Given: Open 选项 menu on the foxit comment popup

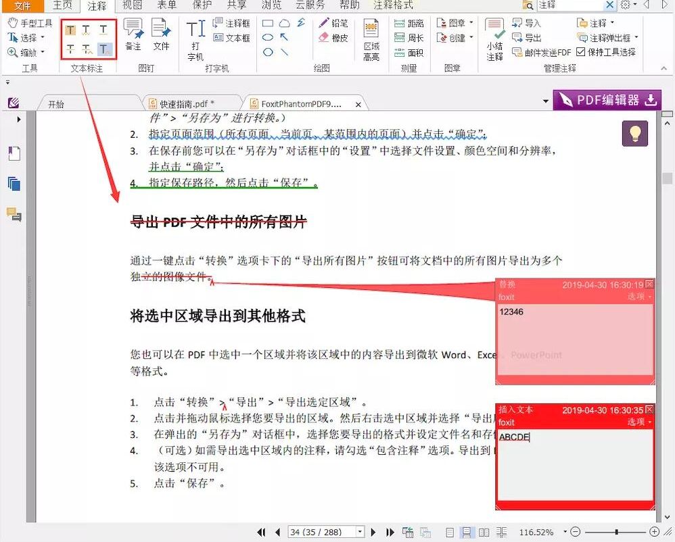Looking at the screenshot, I should 636,296.
